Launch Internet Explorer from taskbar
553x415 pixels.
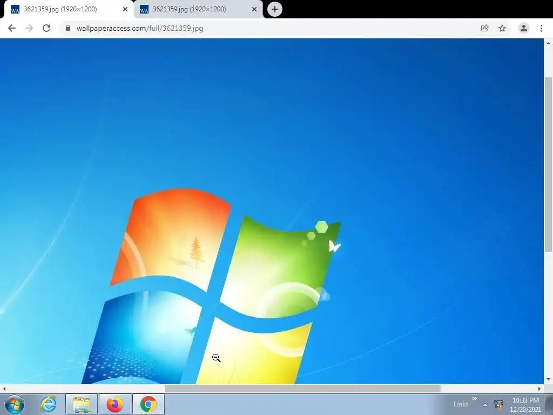point(48,404)
